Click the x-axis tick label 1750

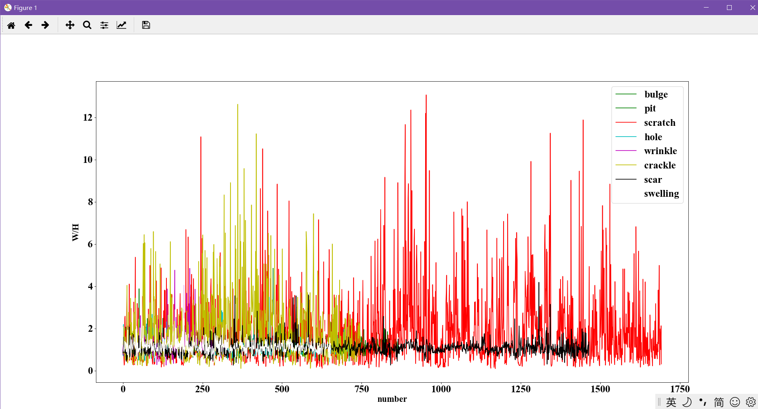click(x=680, y=389)
